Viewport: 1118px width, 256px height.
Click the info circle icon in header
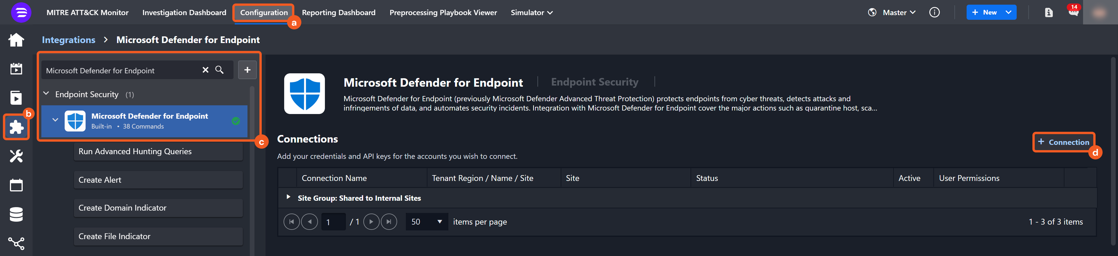pos(934,13)
